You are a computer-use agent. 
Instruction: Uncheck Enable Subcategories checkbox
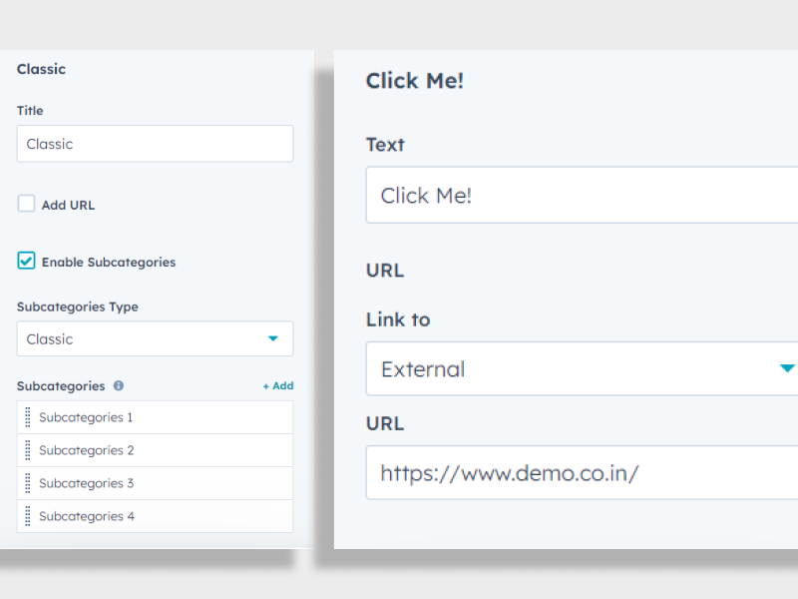[26, 262]
